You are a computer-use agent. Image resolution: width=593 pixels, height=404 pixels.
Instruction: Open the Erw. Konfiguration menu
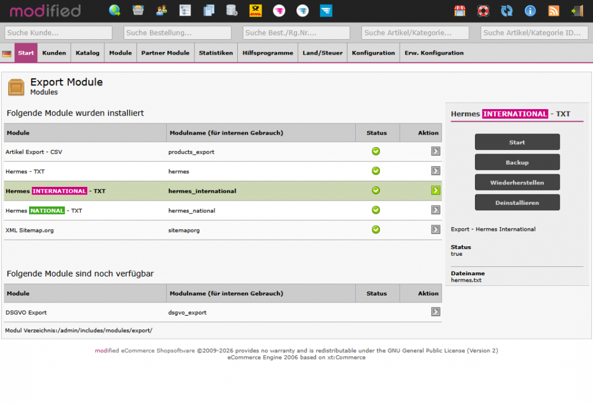[x=434, y=53]
